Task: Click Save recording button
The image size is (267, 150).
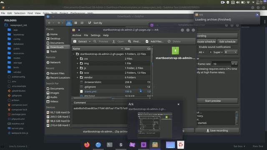Action: (217, 130)
